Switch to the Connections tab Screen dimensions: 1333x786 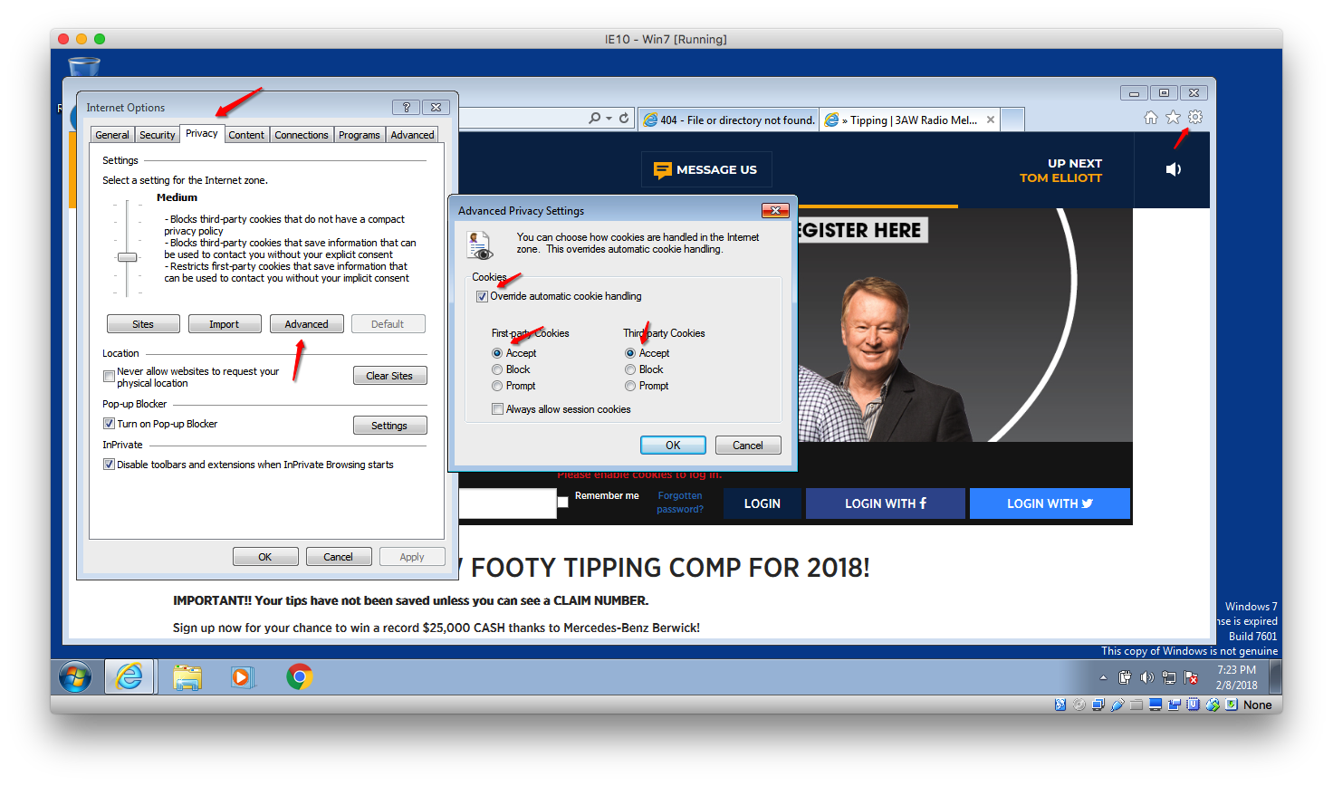coord(302,135)
